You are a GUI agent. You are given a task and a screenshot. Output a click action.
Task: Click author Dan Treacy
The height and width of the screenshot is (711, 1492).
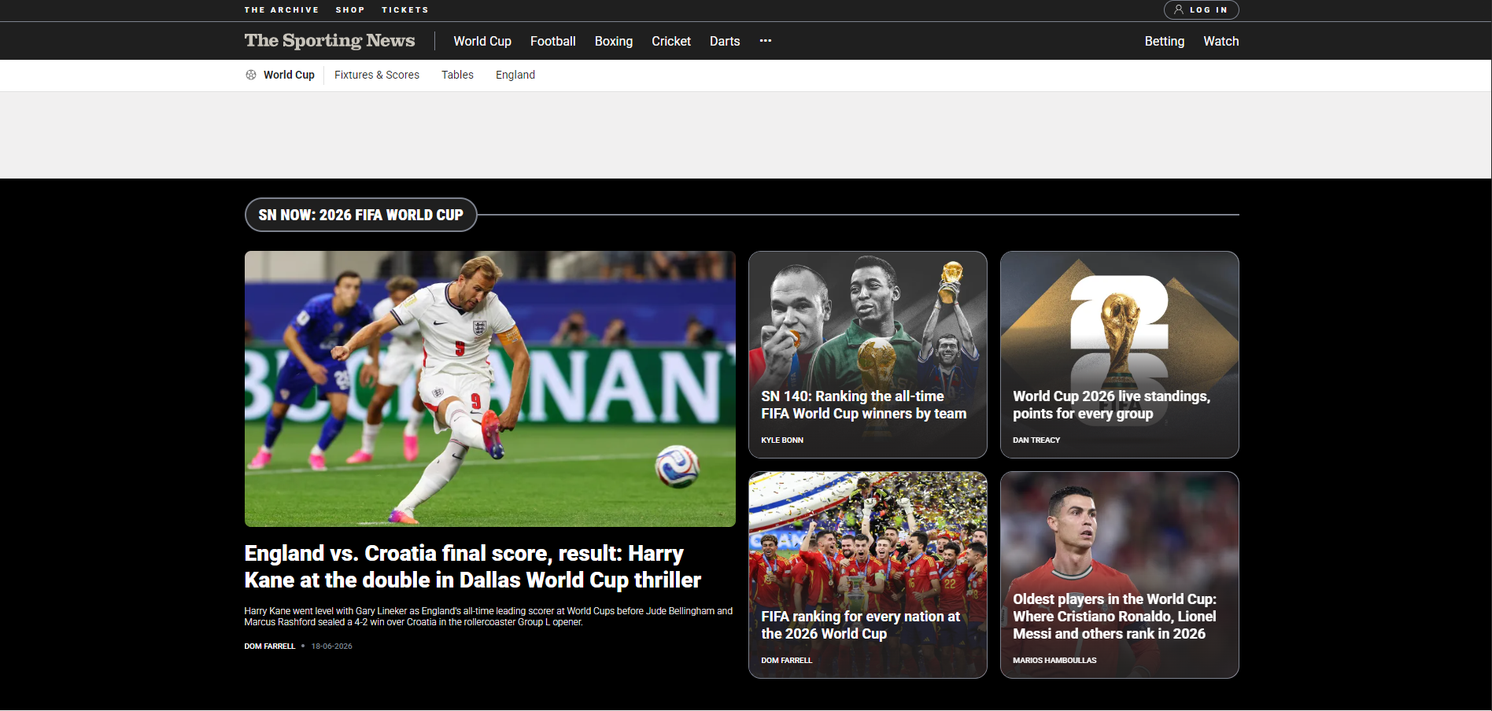(x=1036, y=440)
